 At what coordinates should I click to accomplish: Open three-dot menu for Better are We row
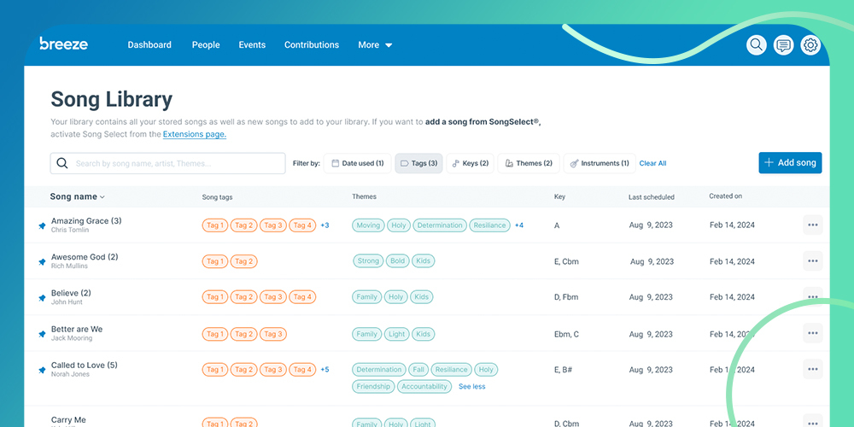pyautogui.click(x=813, y=333)
